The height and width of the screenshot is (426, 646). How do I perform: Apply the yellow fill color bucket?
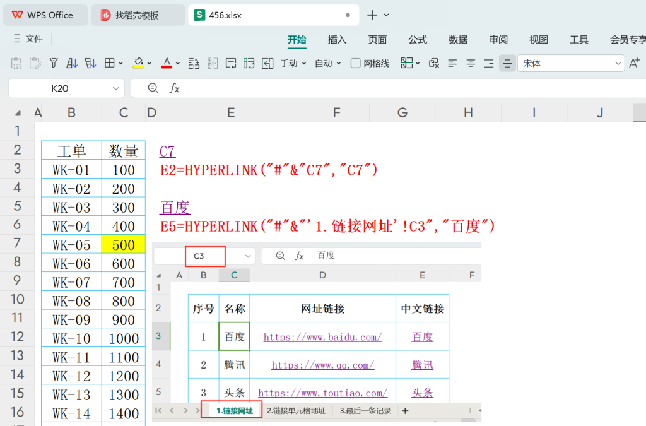point(138,63)
